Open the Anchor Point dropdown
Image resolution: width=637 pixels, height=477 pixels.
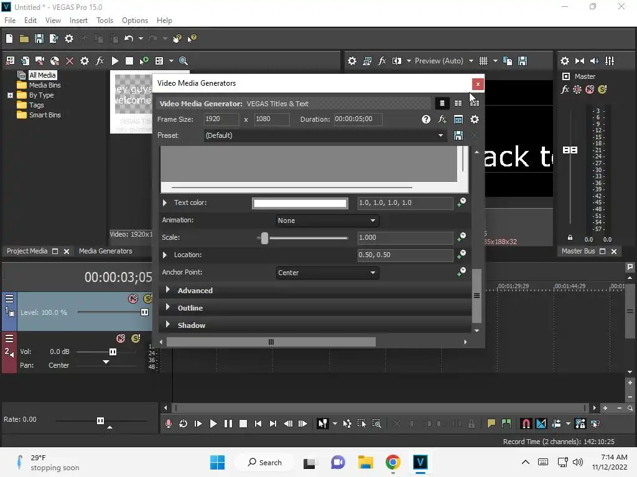pos(327,273)
